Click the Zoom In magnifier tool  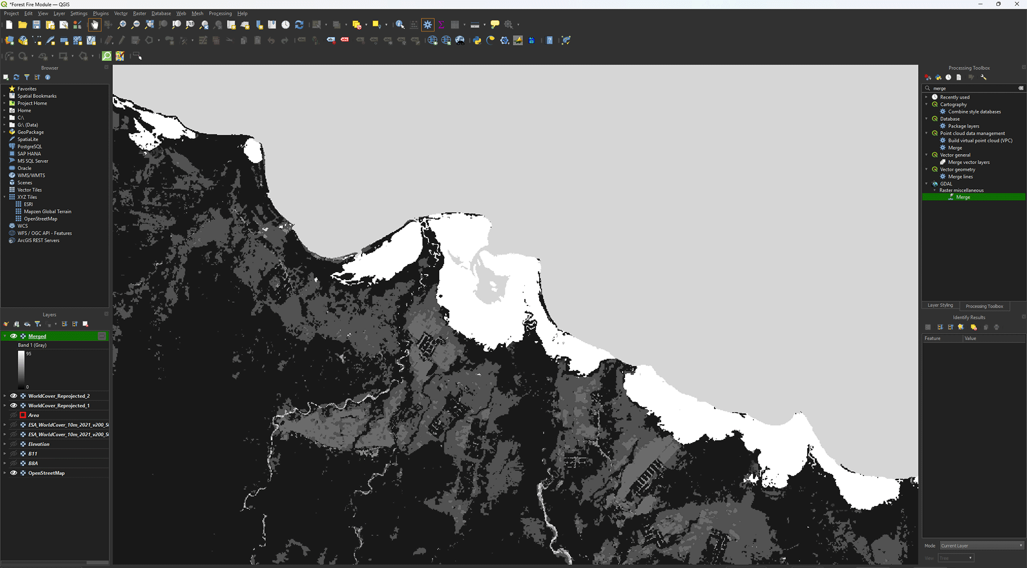coord(122,25)
